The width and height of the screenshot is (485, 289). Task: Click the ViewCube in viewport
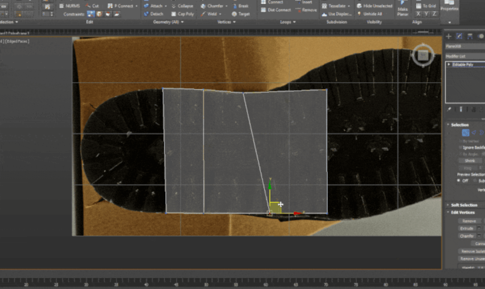[423, 55]
